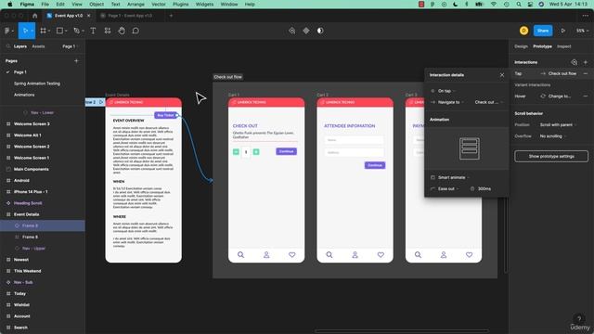Image resolution: width=594 pixels, height=334 pixels.
Task: Add new interaction with plus icon
Action: 586,62
